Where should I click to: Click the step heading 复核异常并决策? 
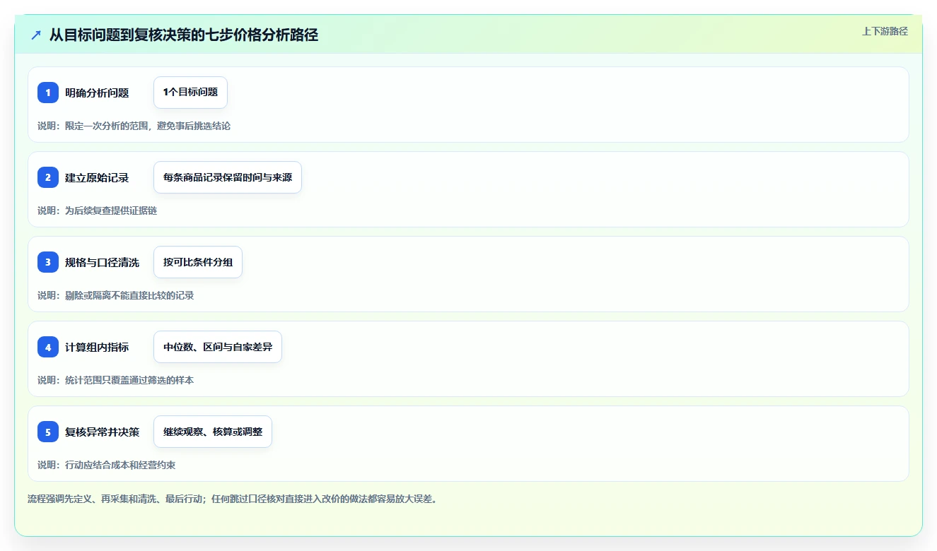pyautogui.click(x=102, y=432)
